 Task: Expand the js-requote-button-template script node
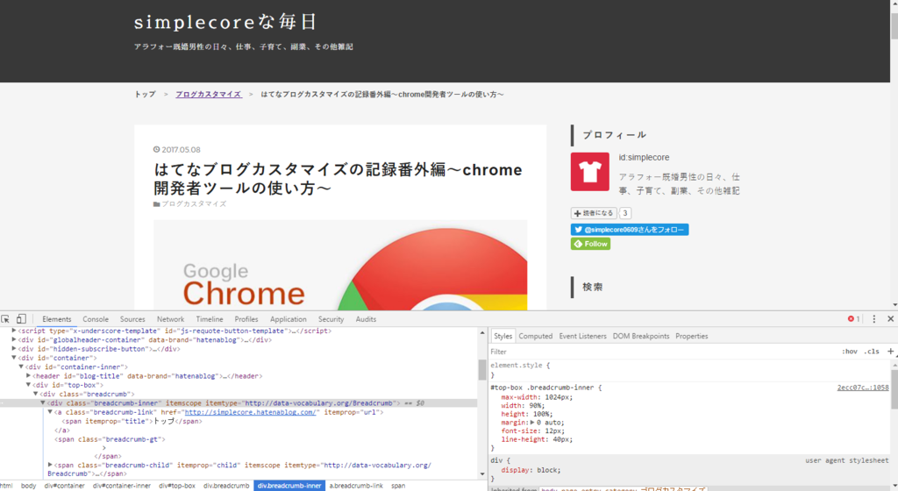(14, 331)
